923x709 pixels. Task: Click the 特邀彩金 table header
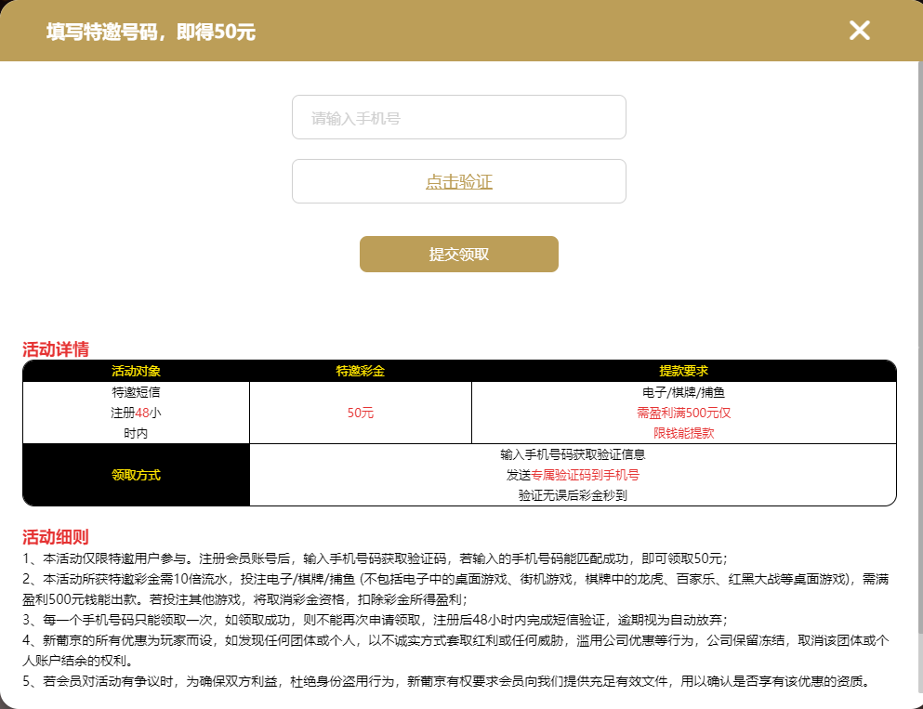click(x=361, y=372)
